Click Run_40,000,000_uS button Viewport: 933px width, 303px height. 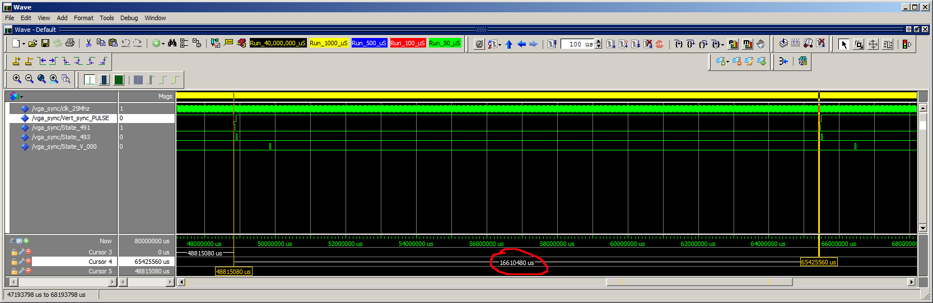point(278,43)
